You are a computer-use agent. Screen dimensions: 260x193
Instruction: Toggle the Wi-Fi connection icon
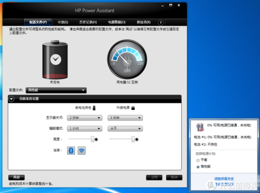(x=81, y=150)
